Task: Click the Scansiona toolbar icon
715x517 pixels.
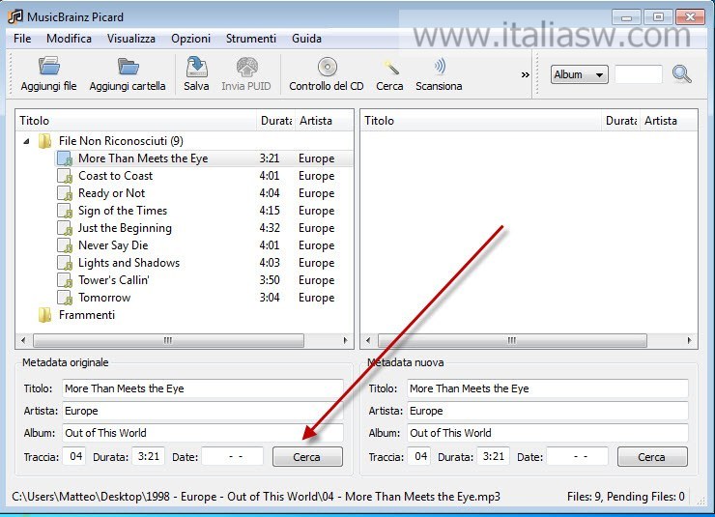Action: [x=439, y=67]
